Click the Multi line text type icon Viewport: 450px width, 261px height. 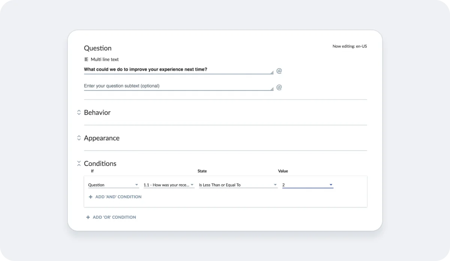pyautogui.click(x=86, y=60)
